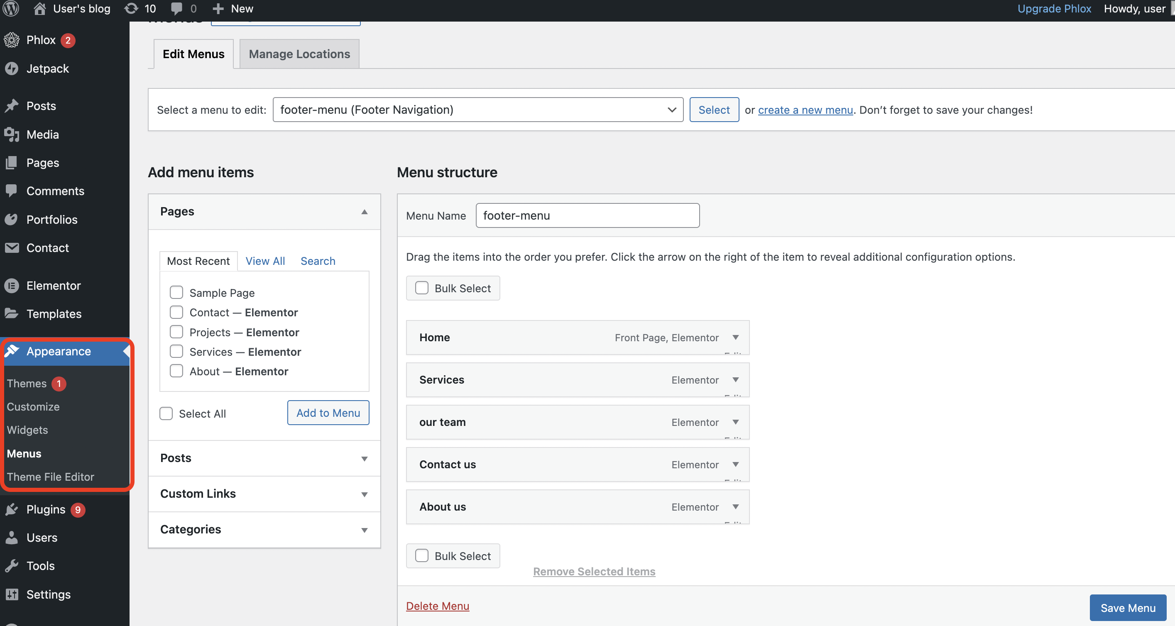This screenshot has height=626, width=1175.
Task: Switch to Manage Locations tab
Action: (299, 54)
